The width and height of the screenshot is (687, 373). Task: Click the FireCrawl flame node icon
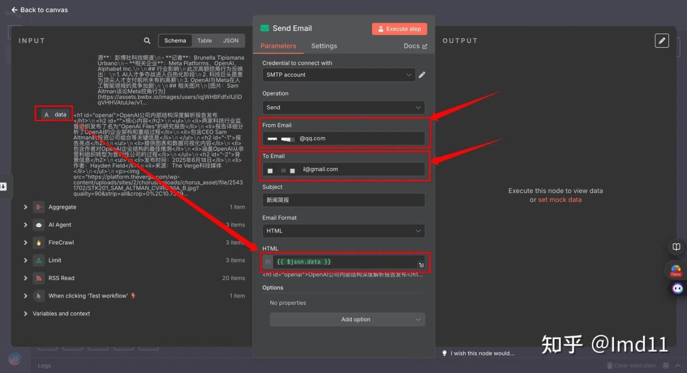pyautogui.click(x=39, y=243)
